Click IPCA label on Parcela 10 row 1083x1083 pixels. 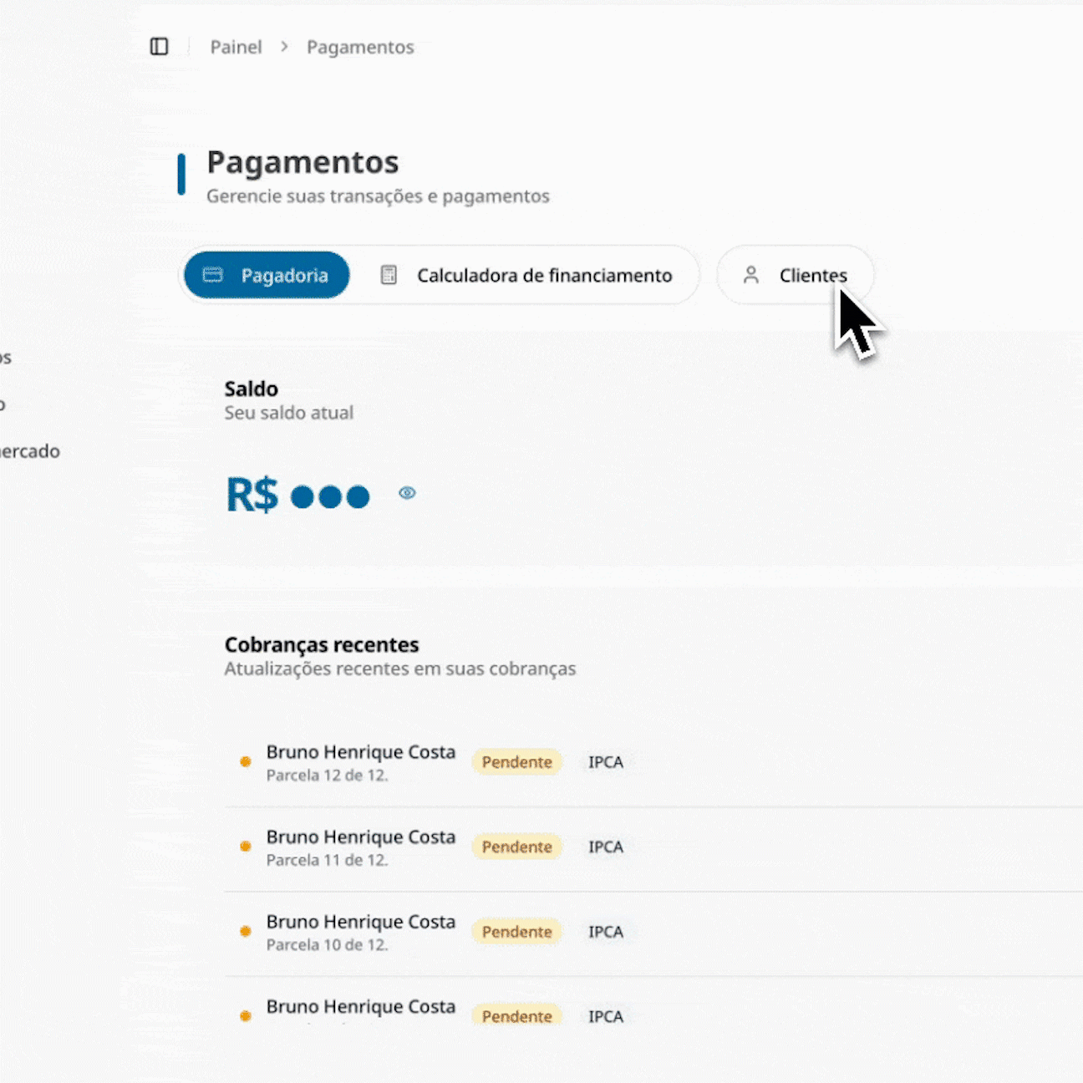[605, 932]
